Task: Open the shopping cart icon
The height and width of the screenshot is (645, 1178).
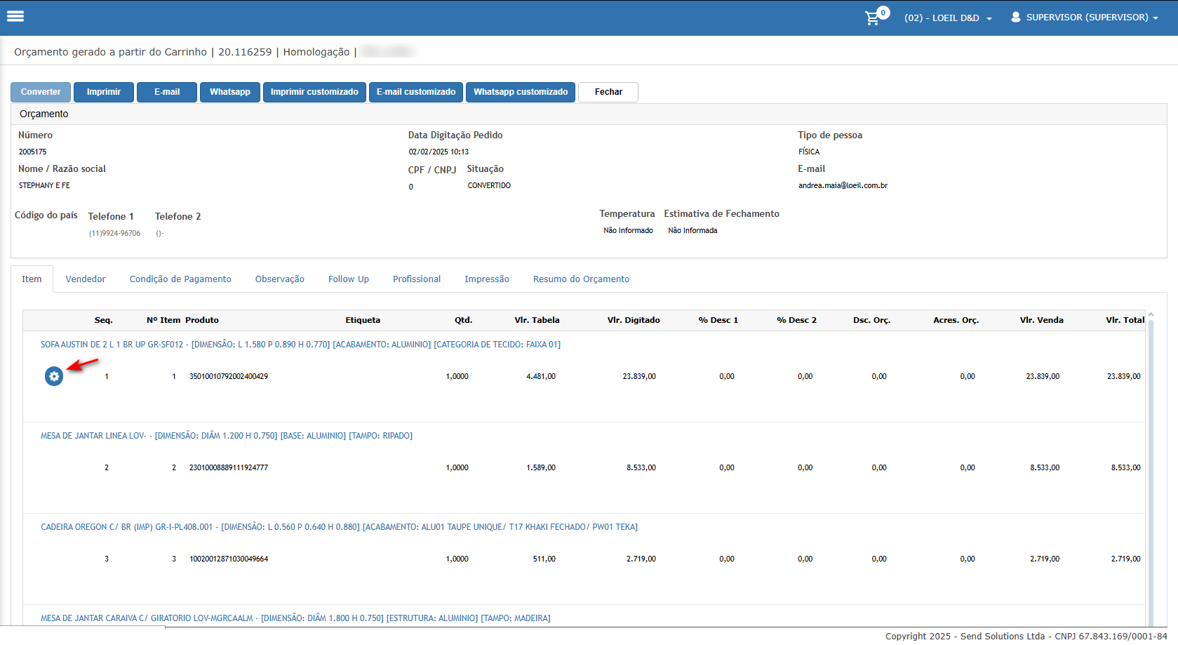Action: (x=873, y=18)
